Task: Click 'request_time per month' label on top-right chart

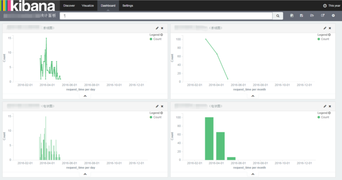Action: tap(250, 89)
